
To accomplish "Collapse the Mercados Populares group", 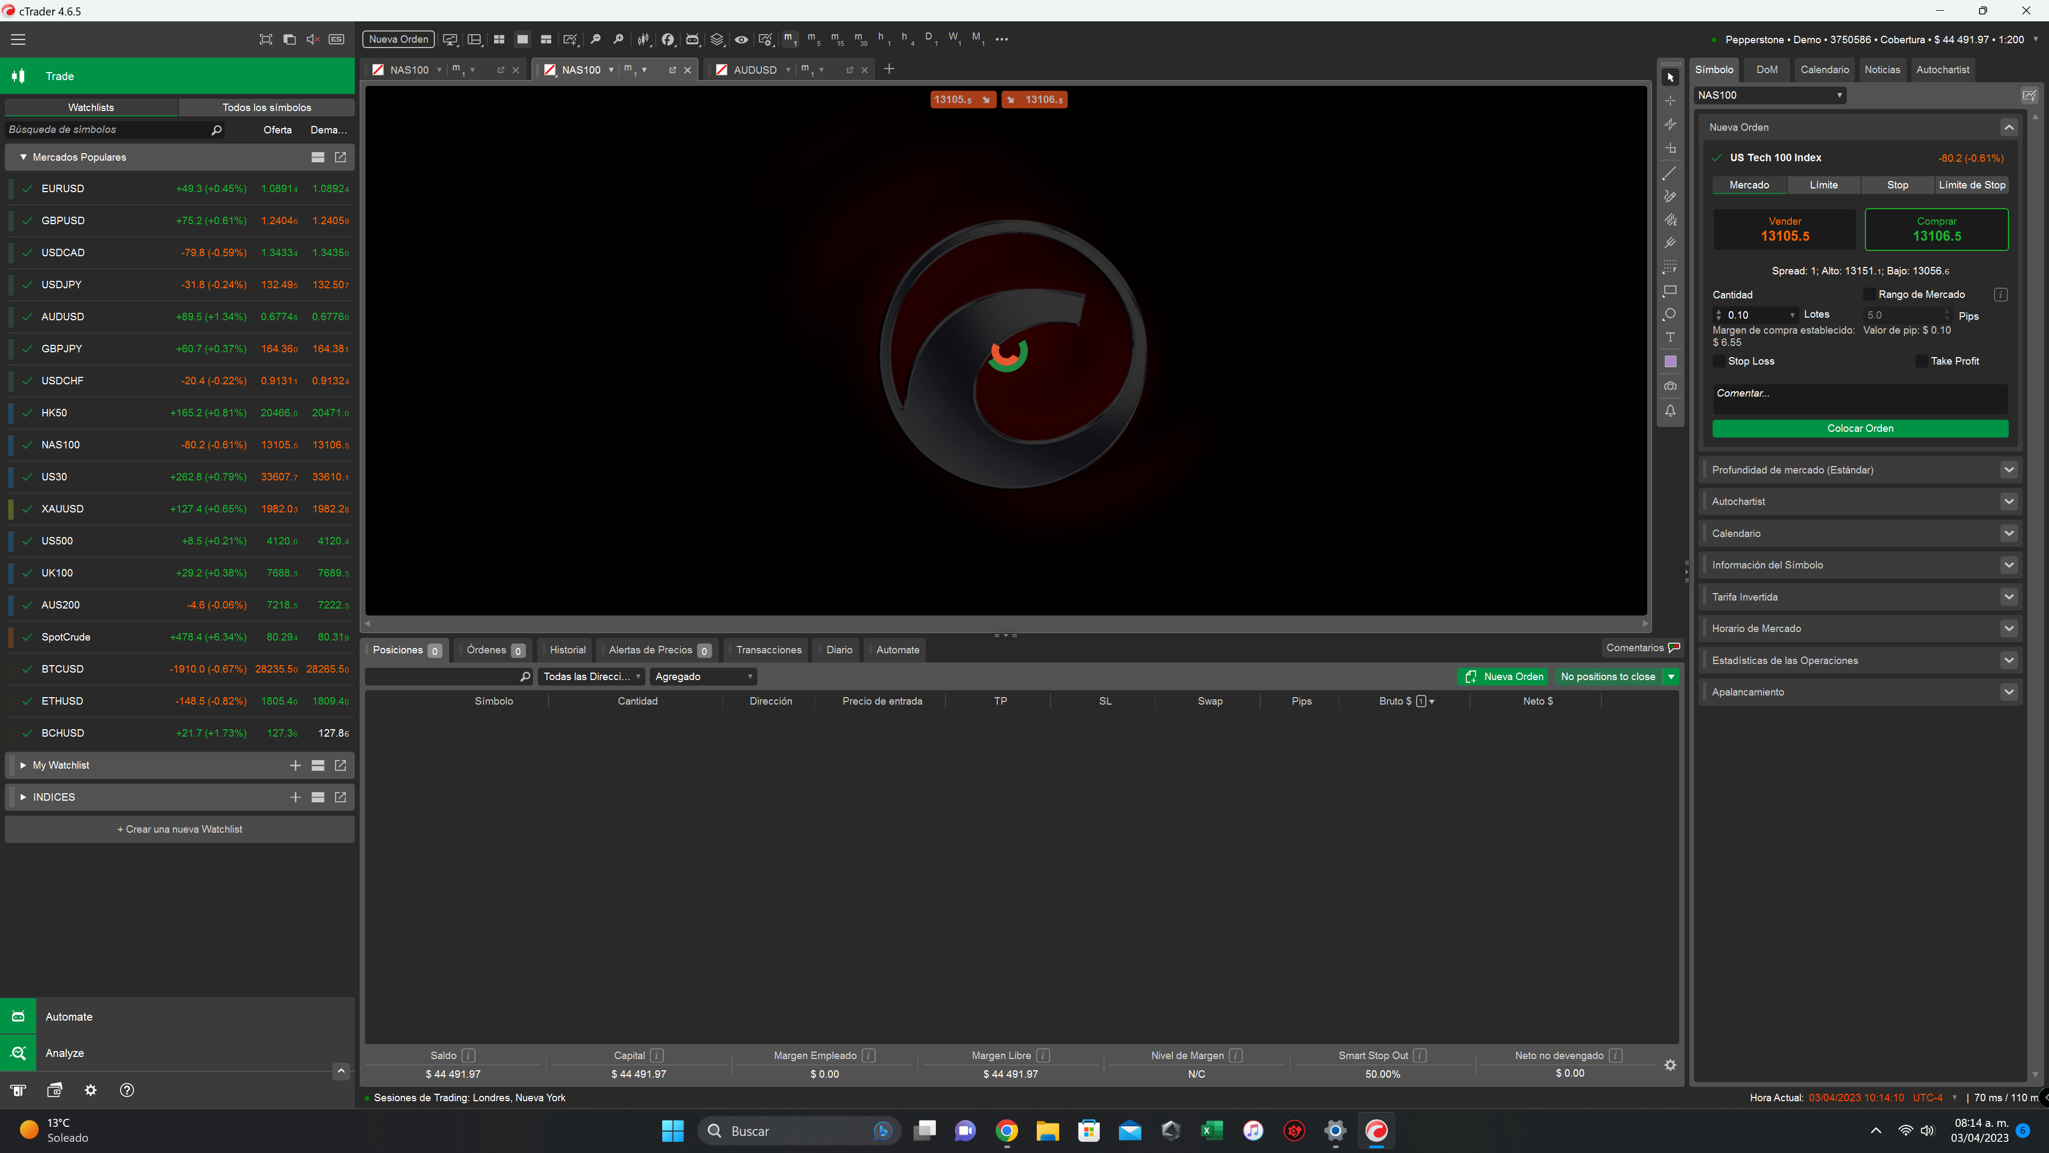I will [x=23, y=157].
